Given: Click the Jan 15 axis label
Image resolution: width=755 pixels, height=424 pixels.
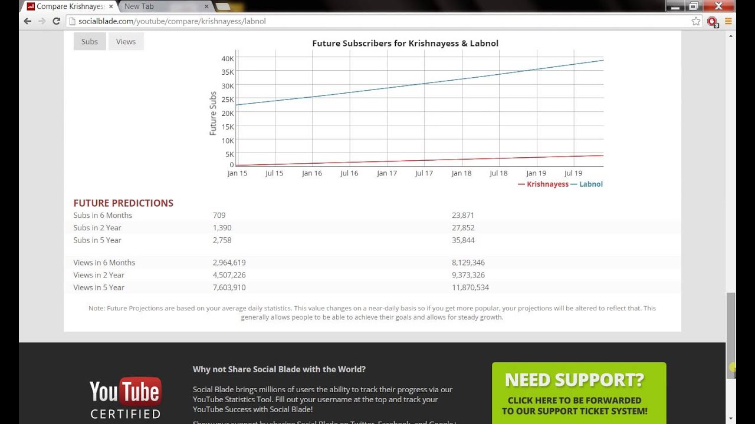Looking at the screenshot, I should (x=237, y=173).
